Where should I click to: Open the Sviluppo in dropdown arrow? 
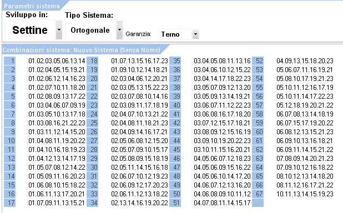(x=59, y=30)
